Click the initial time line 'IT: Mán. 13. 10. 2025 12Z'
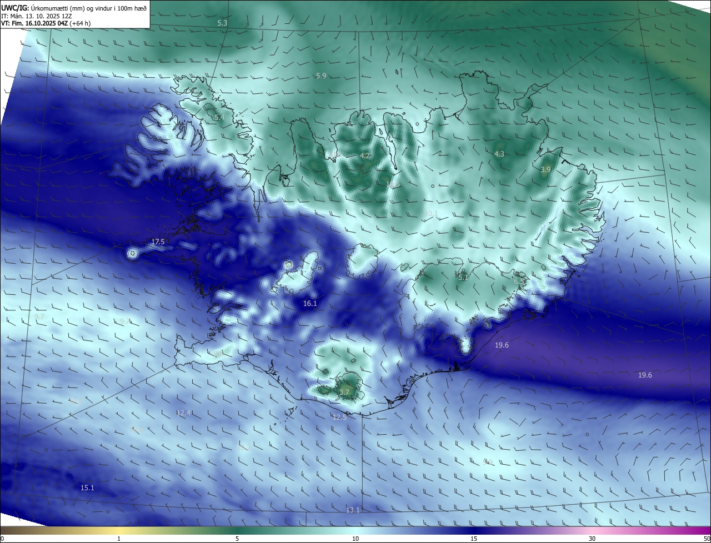This screenshot has width=711, height=543. click(37, 16)
